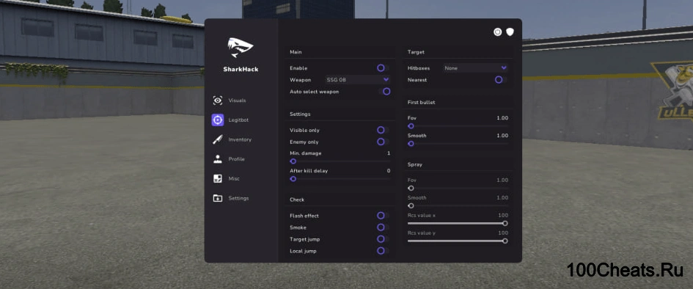
Task: Click the Target section heading
Action: [x=416, y=52]
